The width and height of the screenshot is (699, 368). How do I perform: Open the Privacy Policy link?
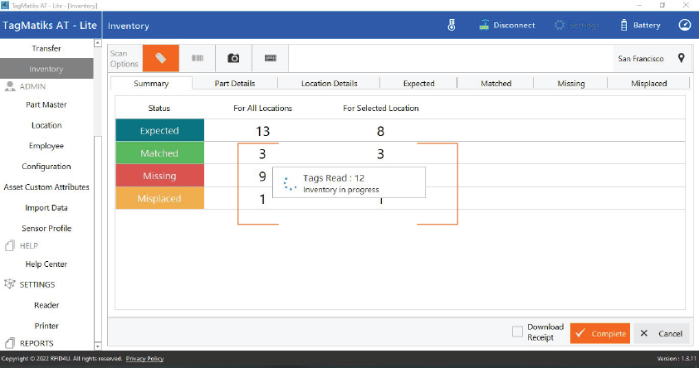click(144, 359)
